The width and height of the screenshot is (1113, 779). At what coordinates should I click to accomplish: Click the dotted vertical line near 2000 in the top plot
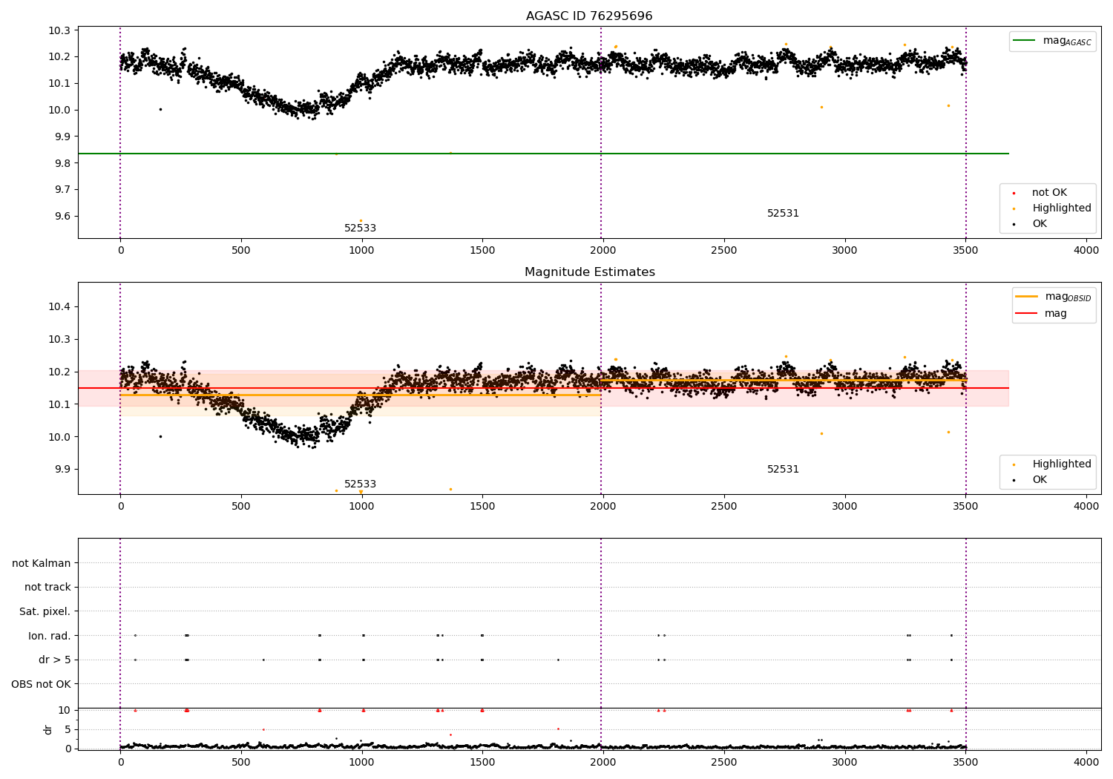click(x=601, y=132)
